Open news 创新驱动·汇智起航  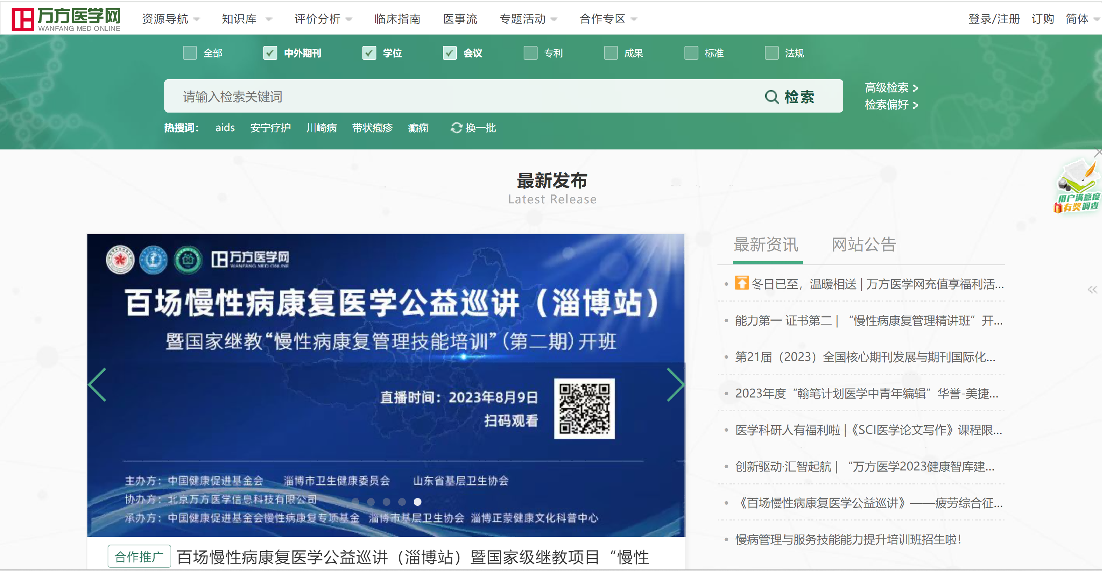865,466
